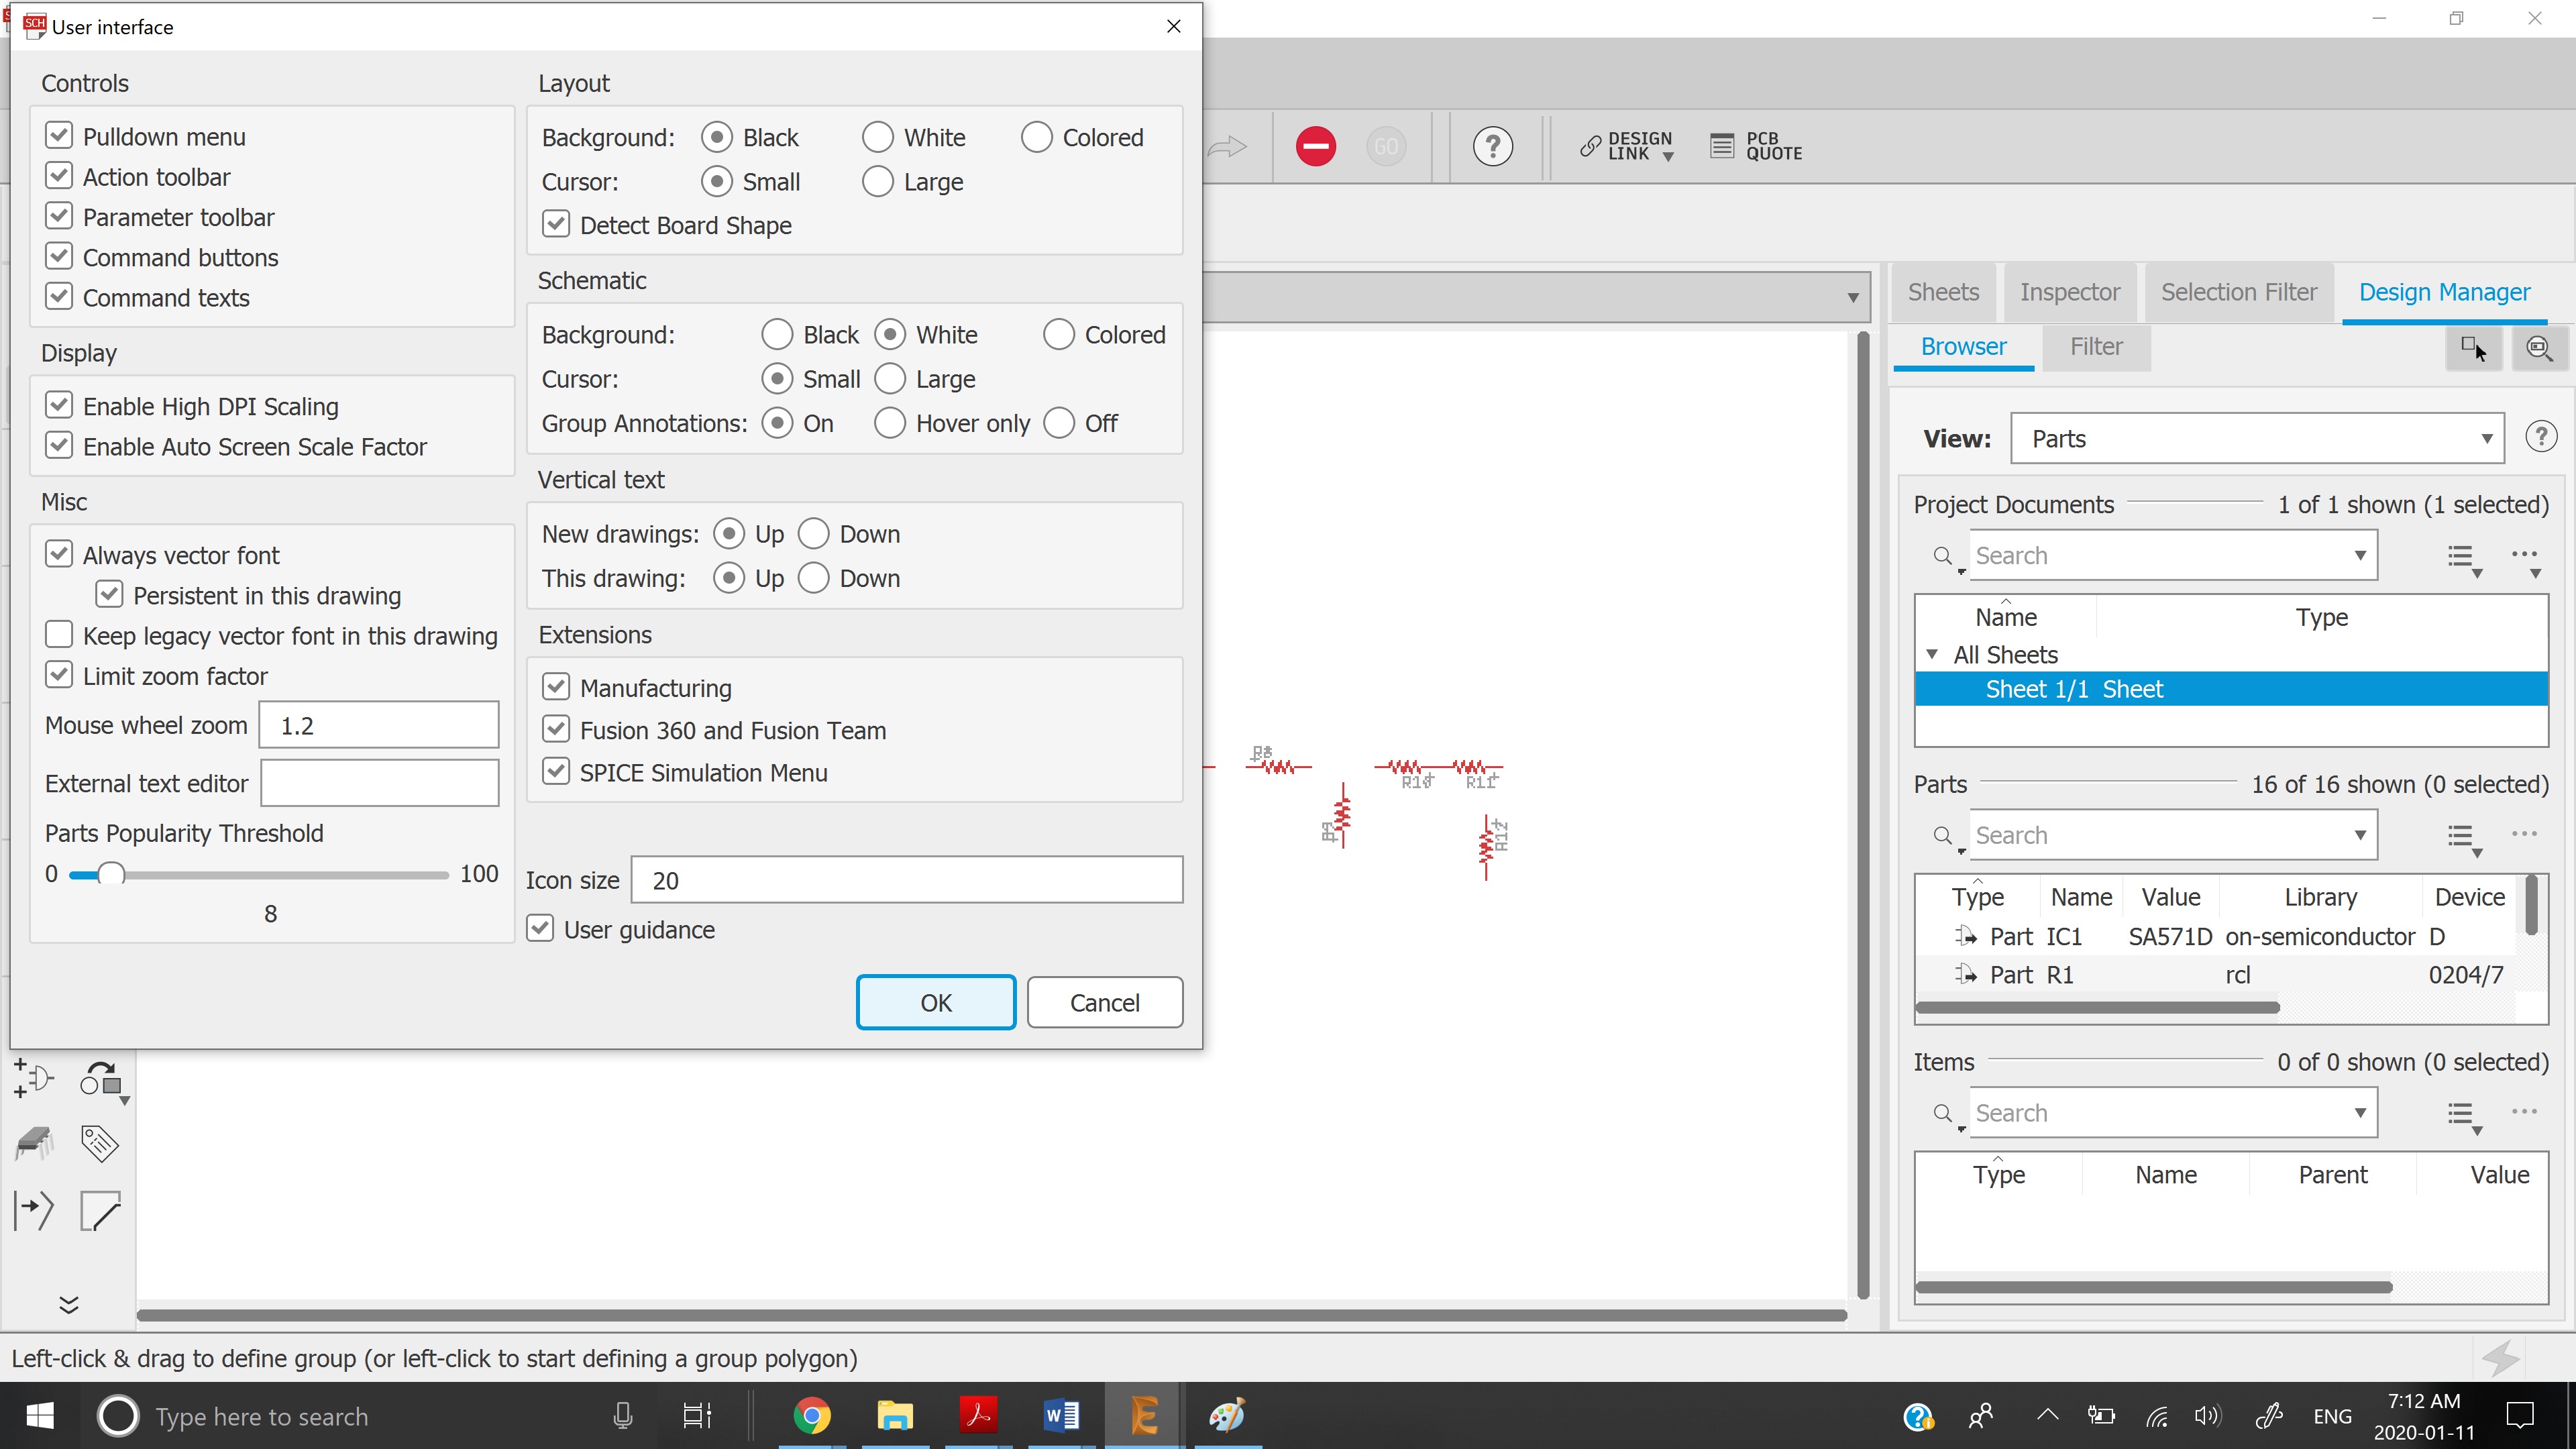Click the zoom-to-selection icon in Design Manager

2539,348
